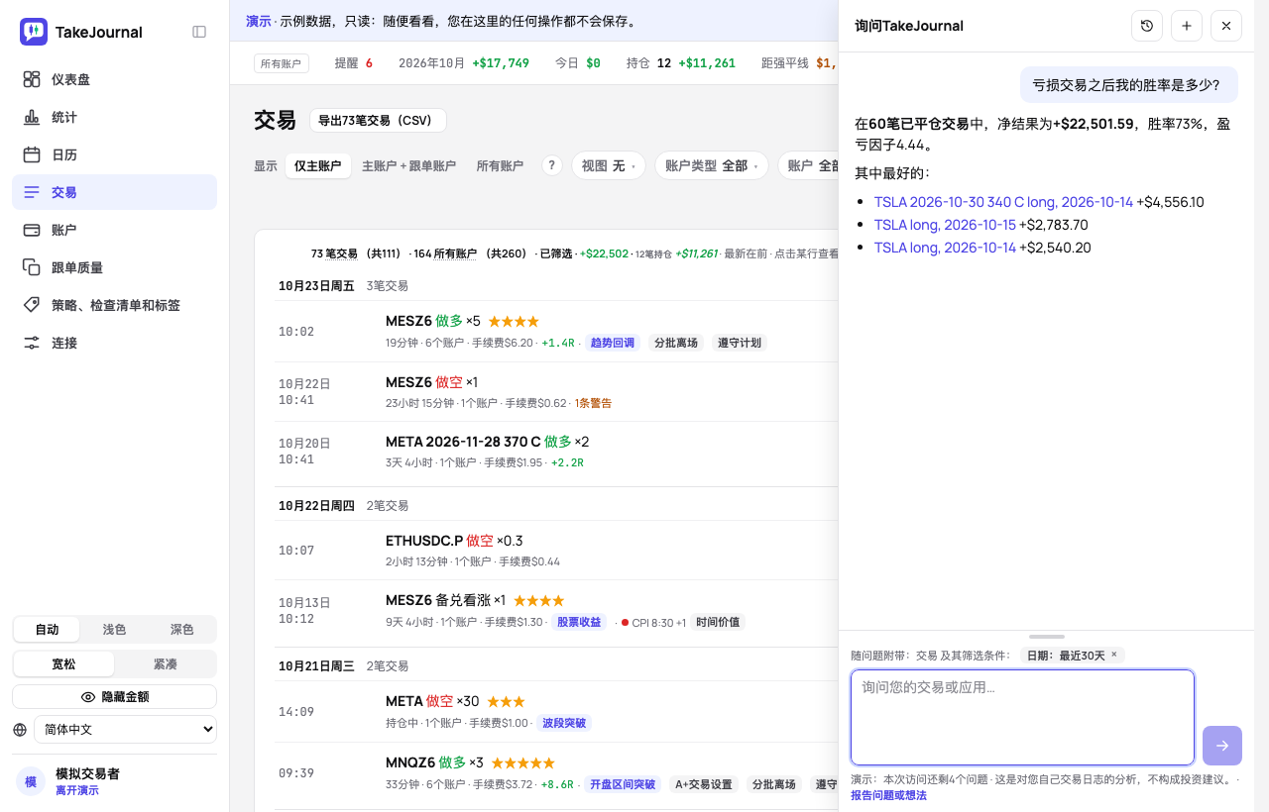Viewport: 1269px width, 812px height.
Task: Open TSLA 2026-10-30 340 C long link
Action: click(x=1003, y=202)
